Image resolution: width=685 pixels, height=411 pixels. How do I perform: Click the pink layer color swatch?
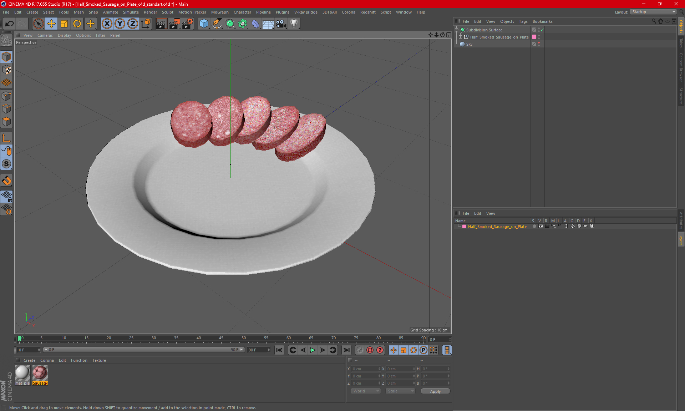coord(464,227)
